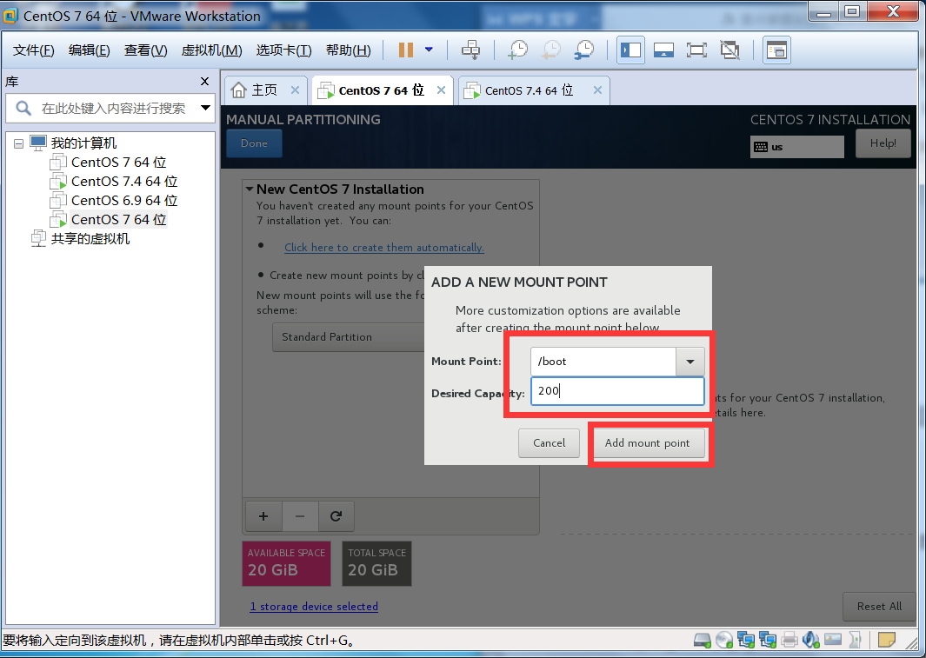The height and width of the screenshot is (658, 926).
Task: Close the active CentOS 7 64 位 tab
Action: pyautogui.click(x=441, y=90)
